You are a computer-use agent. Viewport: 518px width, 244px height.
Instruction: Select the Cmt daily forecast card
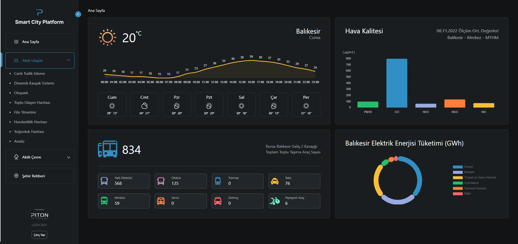click(x=144, y=105)
